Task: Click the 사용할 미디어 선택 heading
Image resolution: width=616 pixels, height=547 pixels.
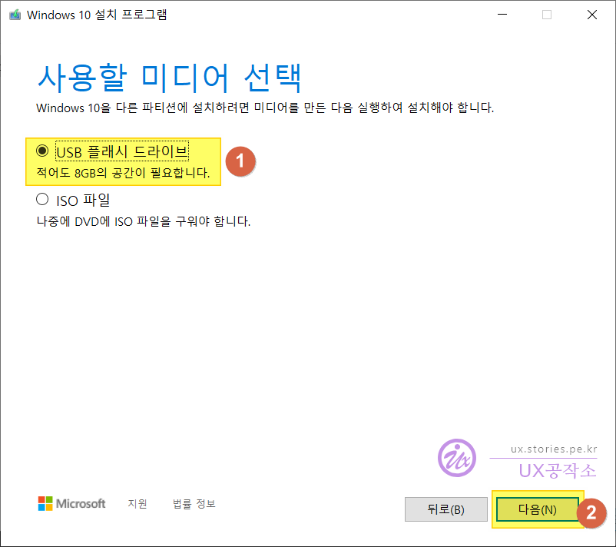Action: [169, 78]
